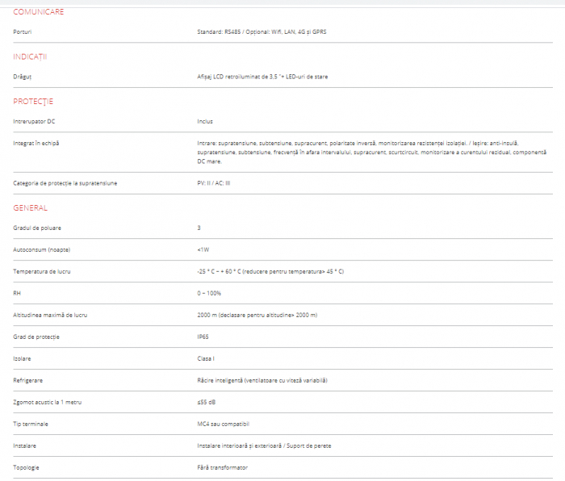This screenshot has width=565, height=481.
Task: Click the Inclus value text
Action: (205, 121)
